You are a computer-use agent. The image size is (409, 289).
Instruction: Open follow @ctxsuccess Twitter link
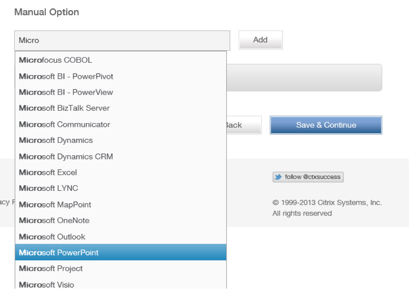click(x=308, y=177)
